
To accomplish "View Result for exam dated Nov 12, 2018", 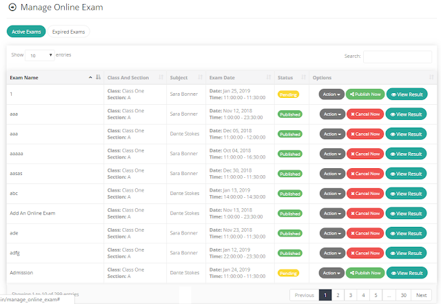I will (x=406, y=114).
